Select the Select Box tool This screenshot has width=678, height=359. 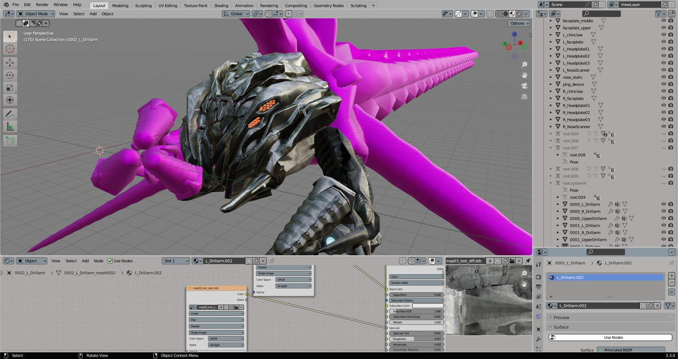pyautogui.click(x=10, y=36)
